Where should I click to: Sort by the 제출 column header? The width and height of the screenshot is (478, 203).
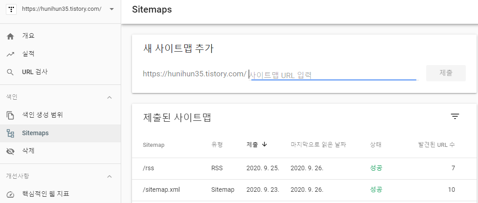[252, 145]
